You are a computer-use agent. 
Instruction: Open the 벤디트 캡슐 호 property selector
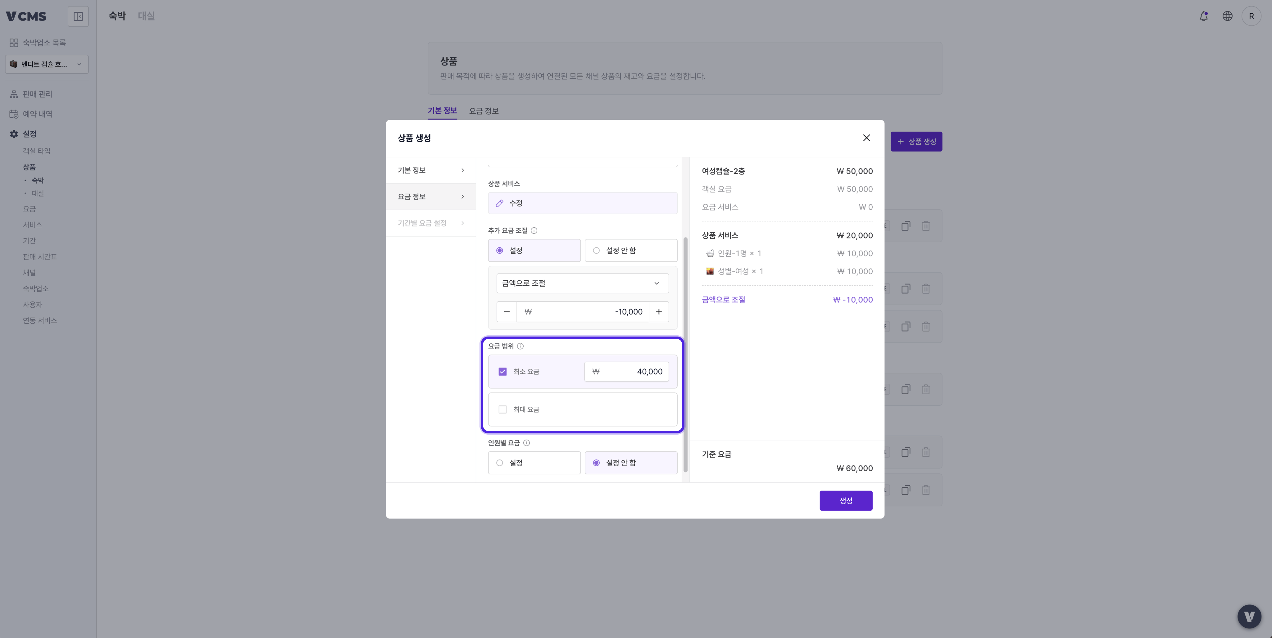(47, 64)
